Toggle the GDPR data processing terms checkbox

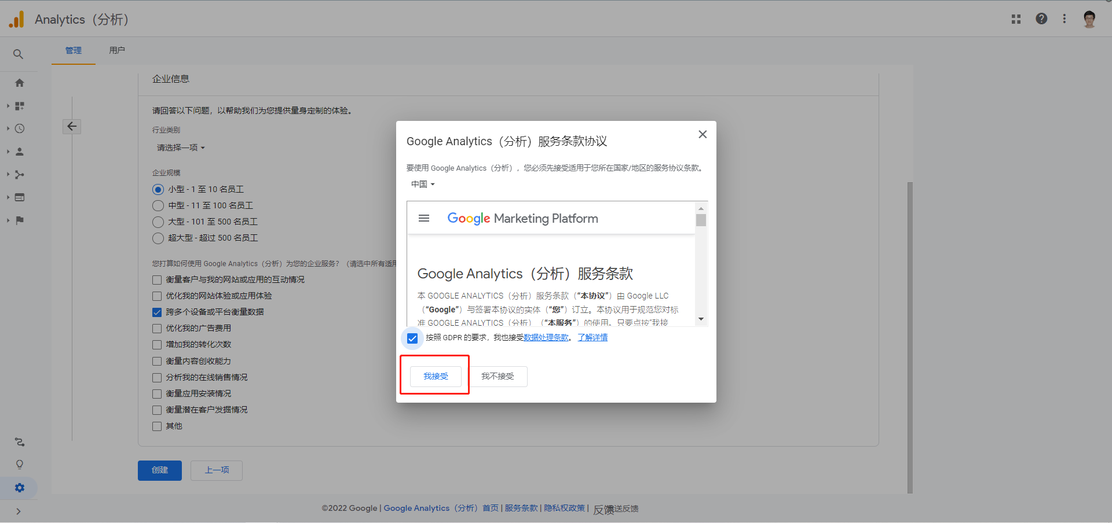tap(412, 338)
